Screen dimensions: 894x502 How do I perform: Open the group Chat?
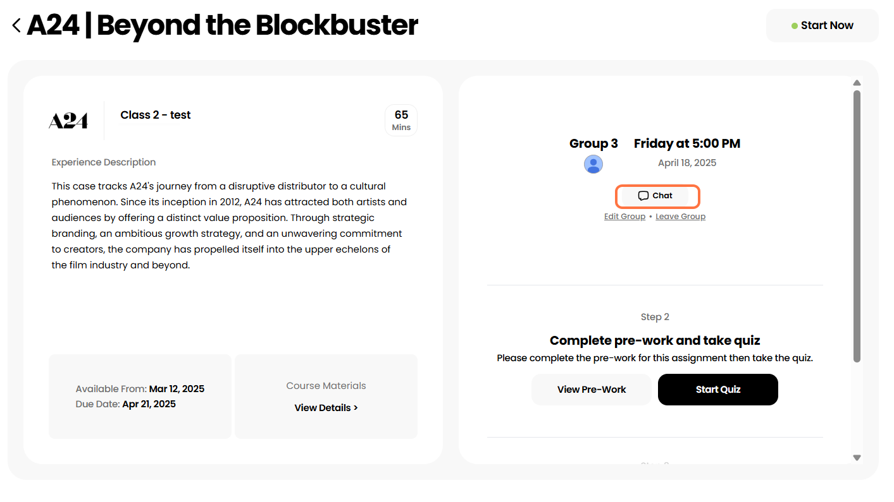pyautogui.click(x=655, y=196)
